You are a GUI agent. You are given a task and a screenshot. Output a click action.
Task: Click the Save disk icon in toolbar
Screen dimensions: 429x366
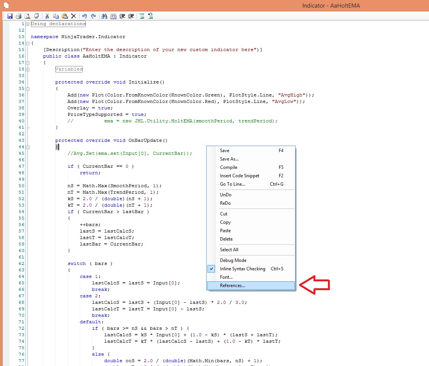click(x=10, y=16)
